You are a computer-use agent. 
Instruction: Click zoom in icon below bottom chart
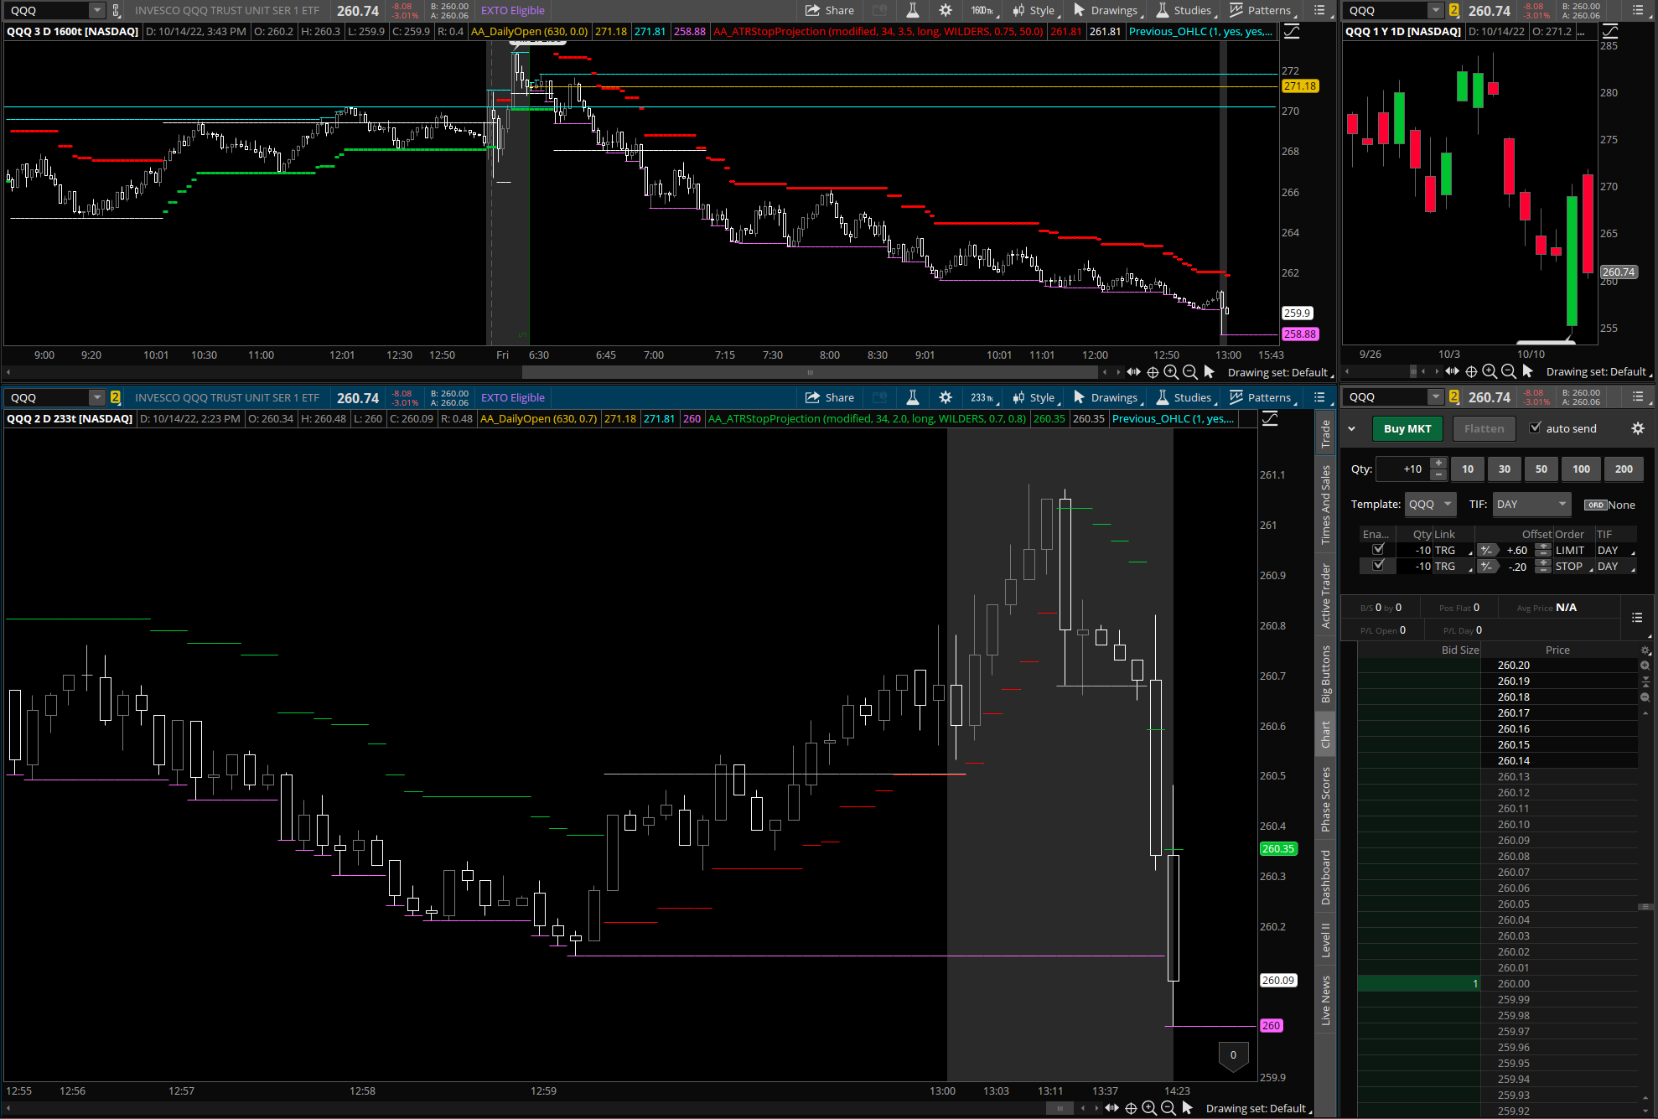[x=1149, y=1108]
